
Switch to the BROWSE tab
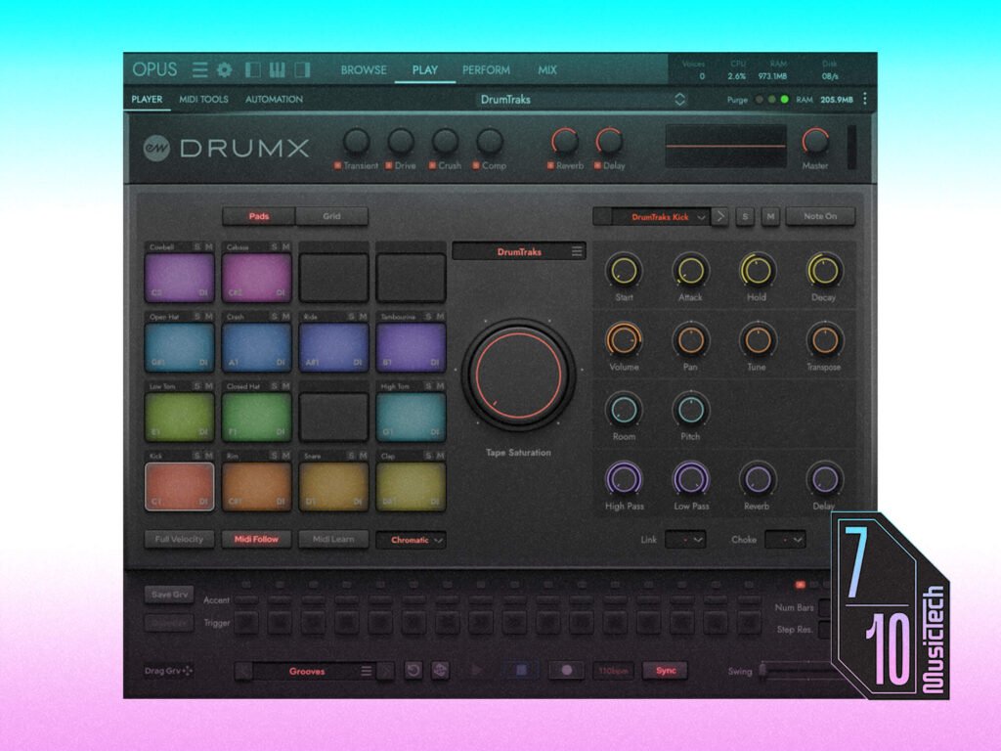[364, 69]
